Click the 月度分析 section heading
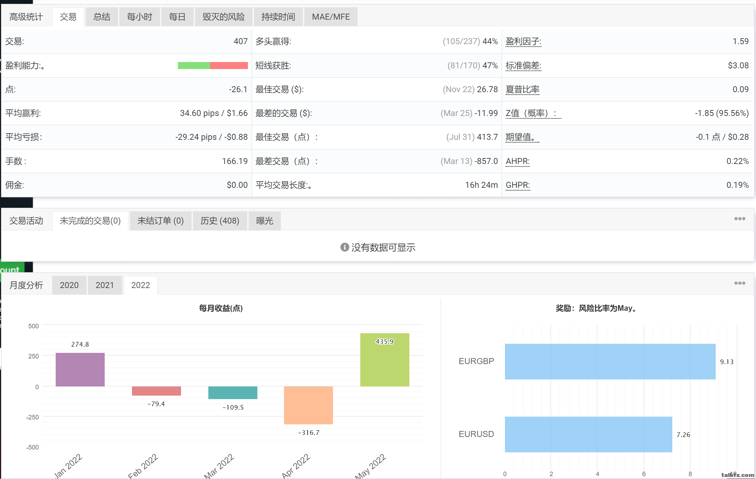The width and height of the screenshot is (756, 479). pos(26,285)
